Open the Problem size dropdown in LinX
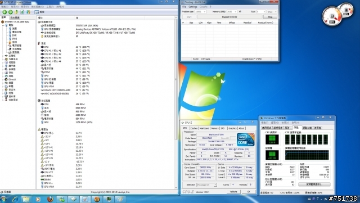This screenshot has height=203, width=360. coord(200,12)
